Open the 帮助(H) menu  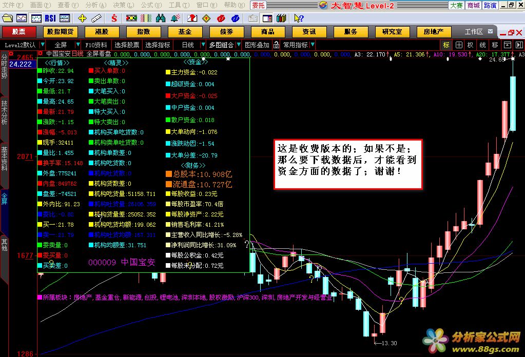coord(234,5)
